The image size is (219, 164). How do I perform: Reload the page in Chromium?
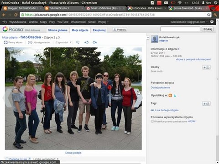pos(16,15)
